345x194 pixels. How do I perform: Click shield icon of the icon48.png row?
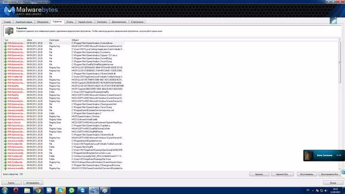pos(5,59)
